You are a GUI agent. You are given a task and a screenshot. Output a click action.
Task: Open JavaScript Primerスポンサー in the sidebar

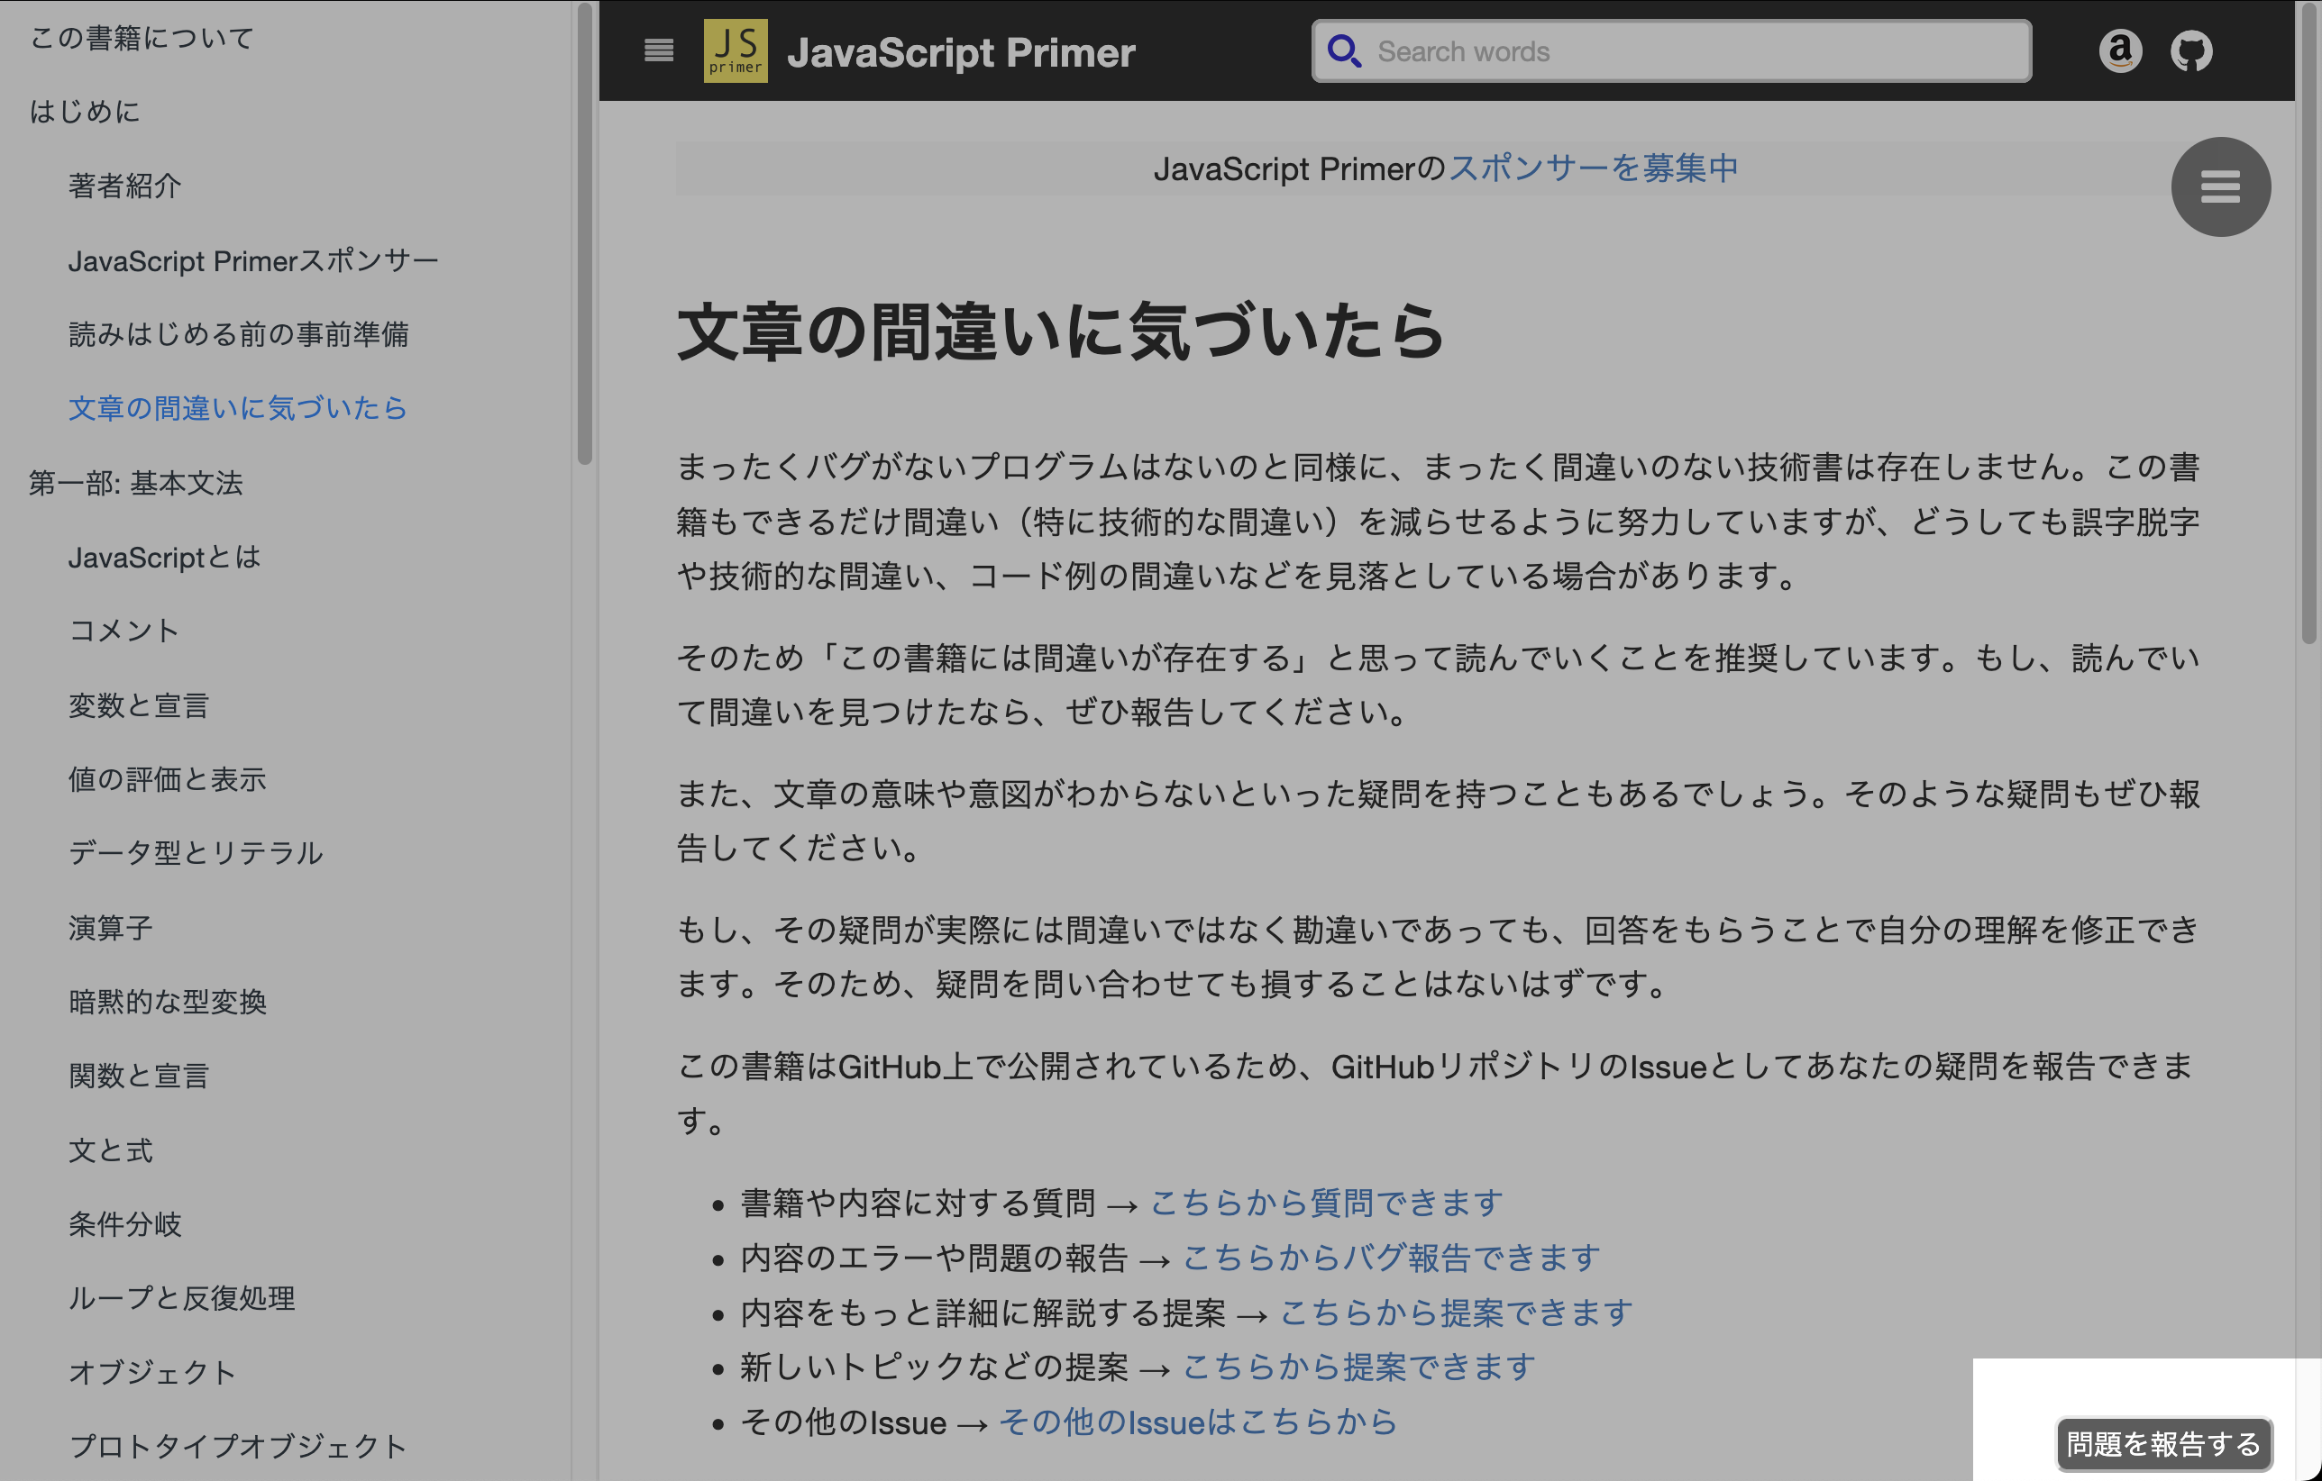pyautogui.click(x=252, y=260)
